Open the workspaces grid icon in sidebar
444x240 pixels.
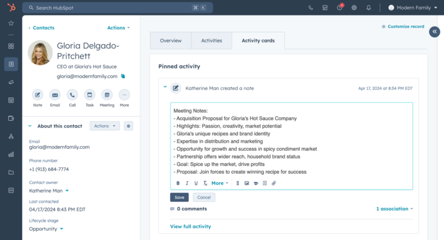point(11,46)
